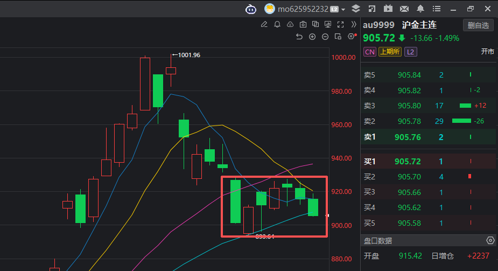The height and width of the screenshot is (271, 498).
Task: Zoom out the chart with minus icon
Action: tap(325, 37)
